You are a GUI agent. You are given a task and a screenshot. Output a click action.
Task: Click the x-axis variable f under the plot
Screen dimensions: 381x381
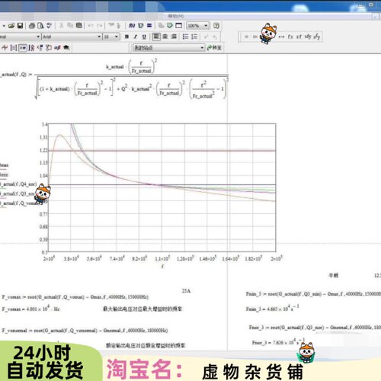162,266
